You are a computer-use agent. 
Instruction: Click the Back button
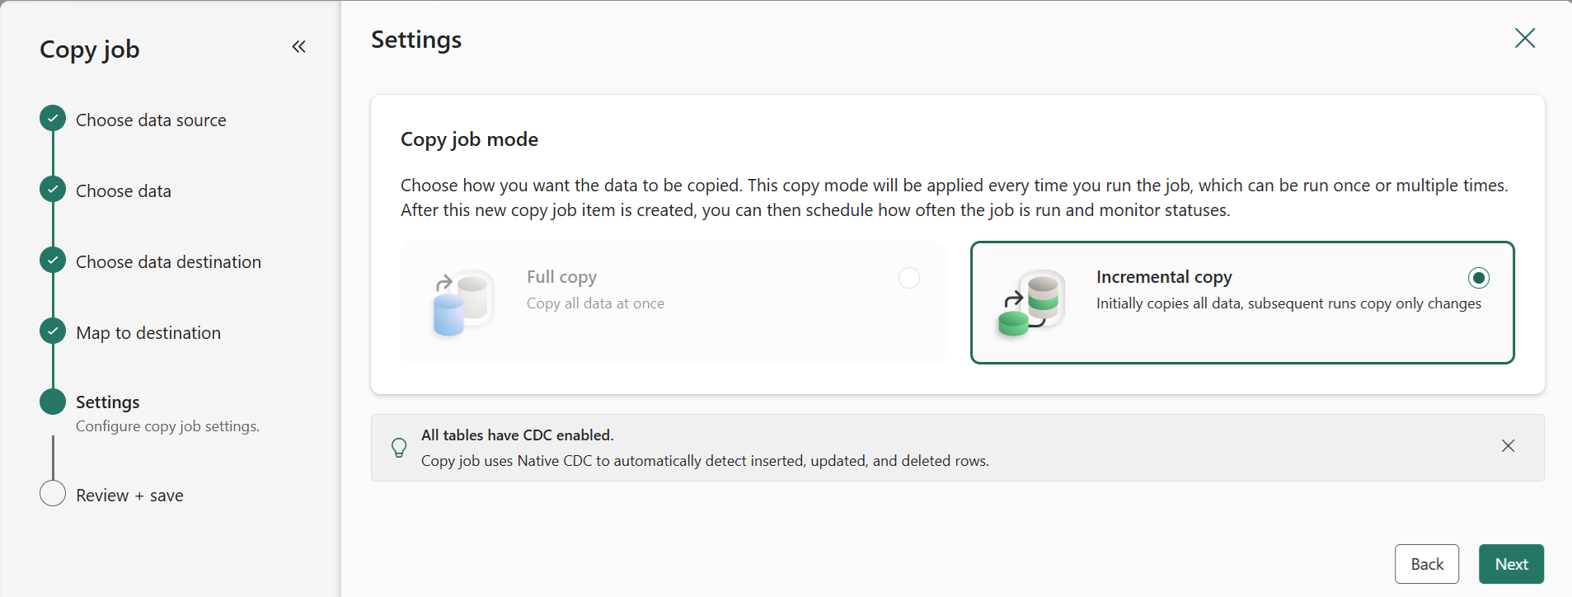coord(1426,564)
